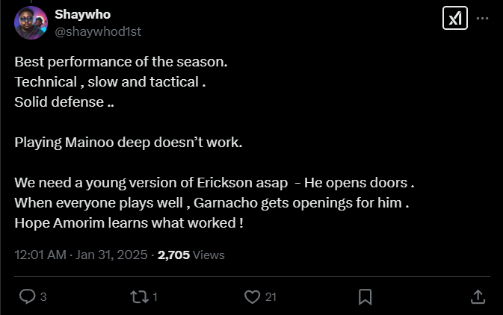
Task: Click the Shaywho display name
Action: [x=79, y=15]
